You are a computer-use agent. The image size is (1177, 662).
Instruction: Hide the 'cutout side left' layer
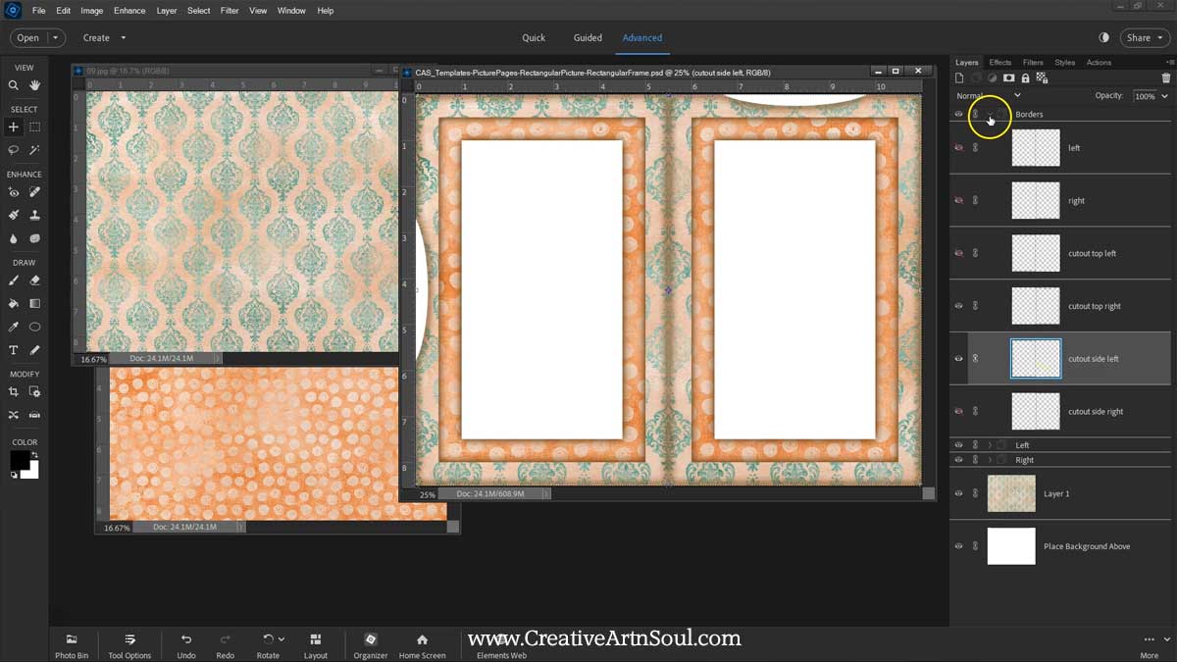pos(959,358)
